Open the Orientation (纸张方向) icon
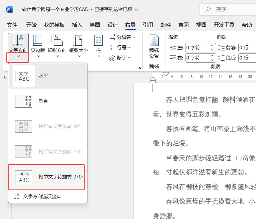Viewport: 256px width, 219px height. point(57,40)
